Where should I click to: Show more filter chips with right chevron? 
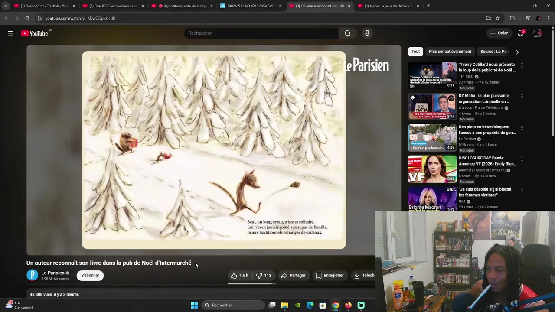517,52
